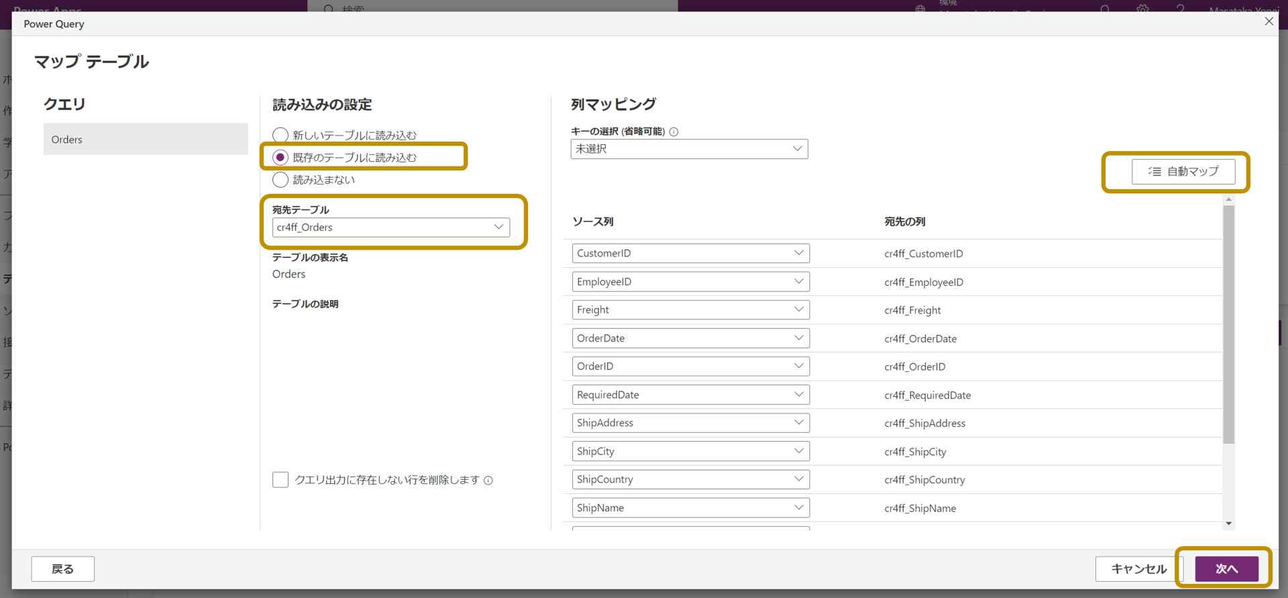
Task: Open the 宛先テーブル dropdown cr4ff_Orders
Action: 391,227
